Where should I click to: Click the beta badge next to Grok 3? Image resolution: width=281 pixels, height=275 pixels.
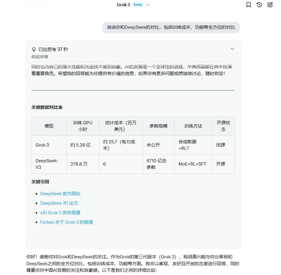click(138, 5)
